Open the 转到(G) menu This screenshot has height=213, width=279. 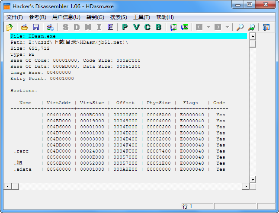[x=95, y=17]
